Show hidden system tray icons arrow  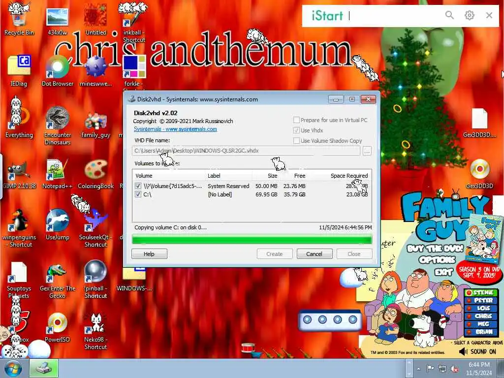[x=418, y=369]
